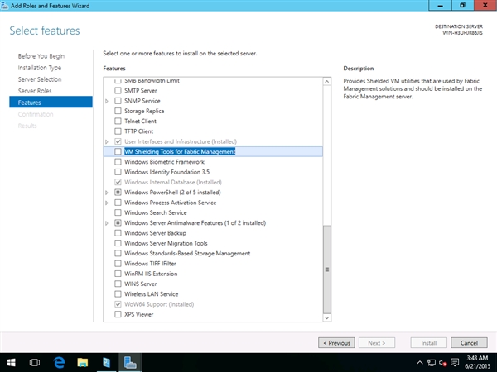
Task: Check Windows Identity Foundation 3.5
Action: point(118,172)
